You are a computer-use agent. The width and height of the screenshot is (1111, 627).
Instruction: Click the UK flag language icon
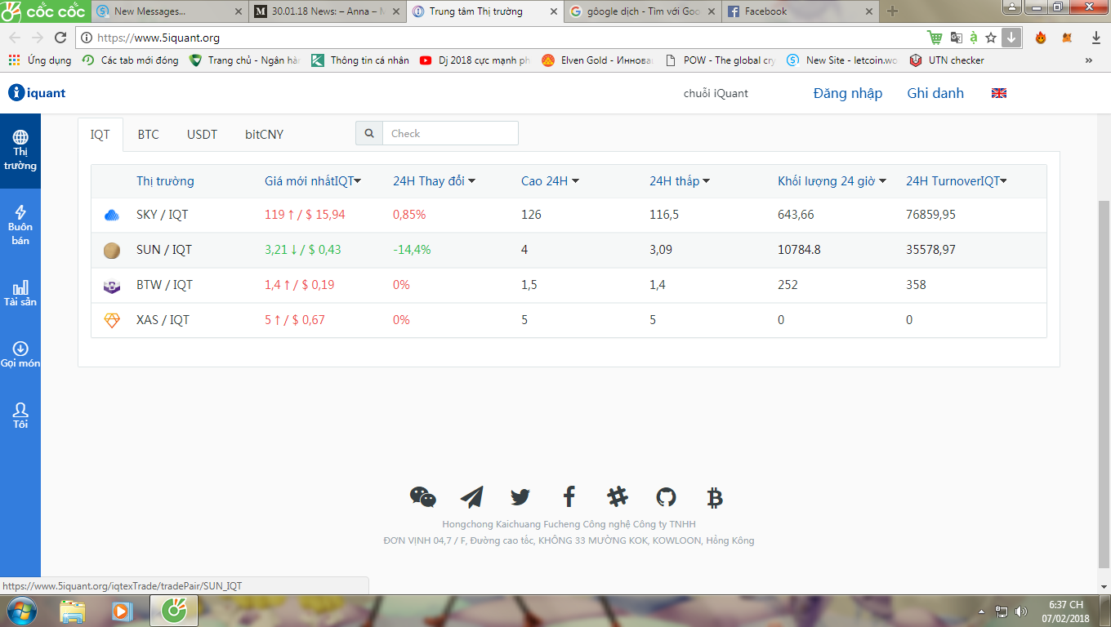pyautogui.click(x=998, y=93)
